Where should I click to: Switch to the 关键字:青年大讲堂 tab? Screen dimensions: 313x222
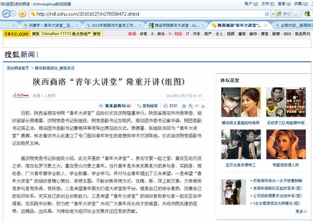point(51,25)
